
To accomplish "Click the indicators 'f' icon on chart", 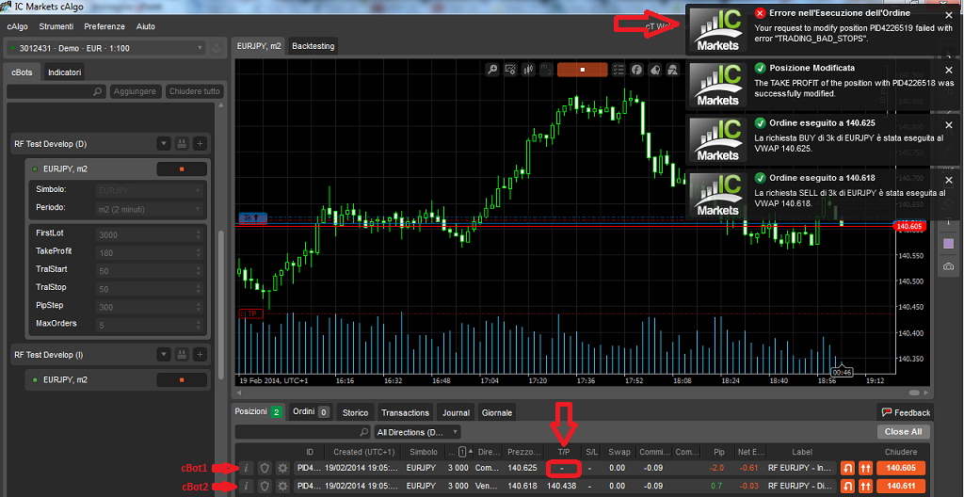I will (x=636, y=70).
